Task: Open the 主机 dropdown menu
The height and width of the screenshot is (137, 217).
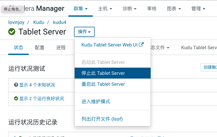Action: pyautogui.click(x=105, y=9)
